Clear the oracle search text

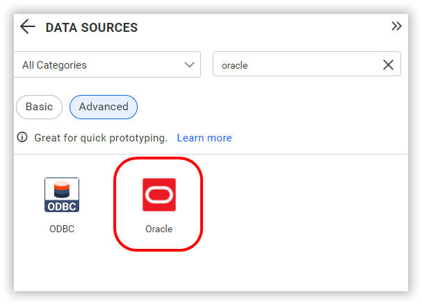point(388,64)
